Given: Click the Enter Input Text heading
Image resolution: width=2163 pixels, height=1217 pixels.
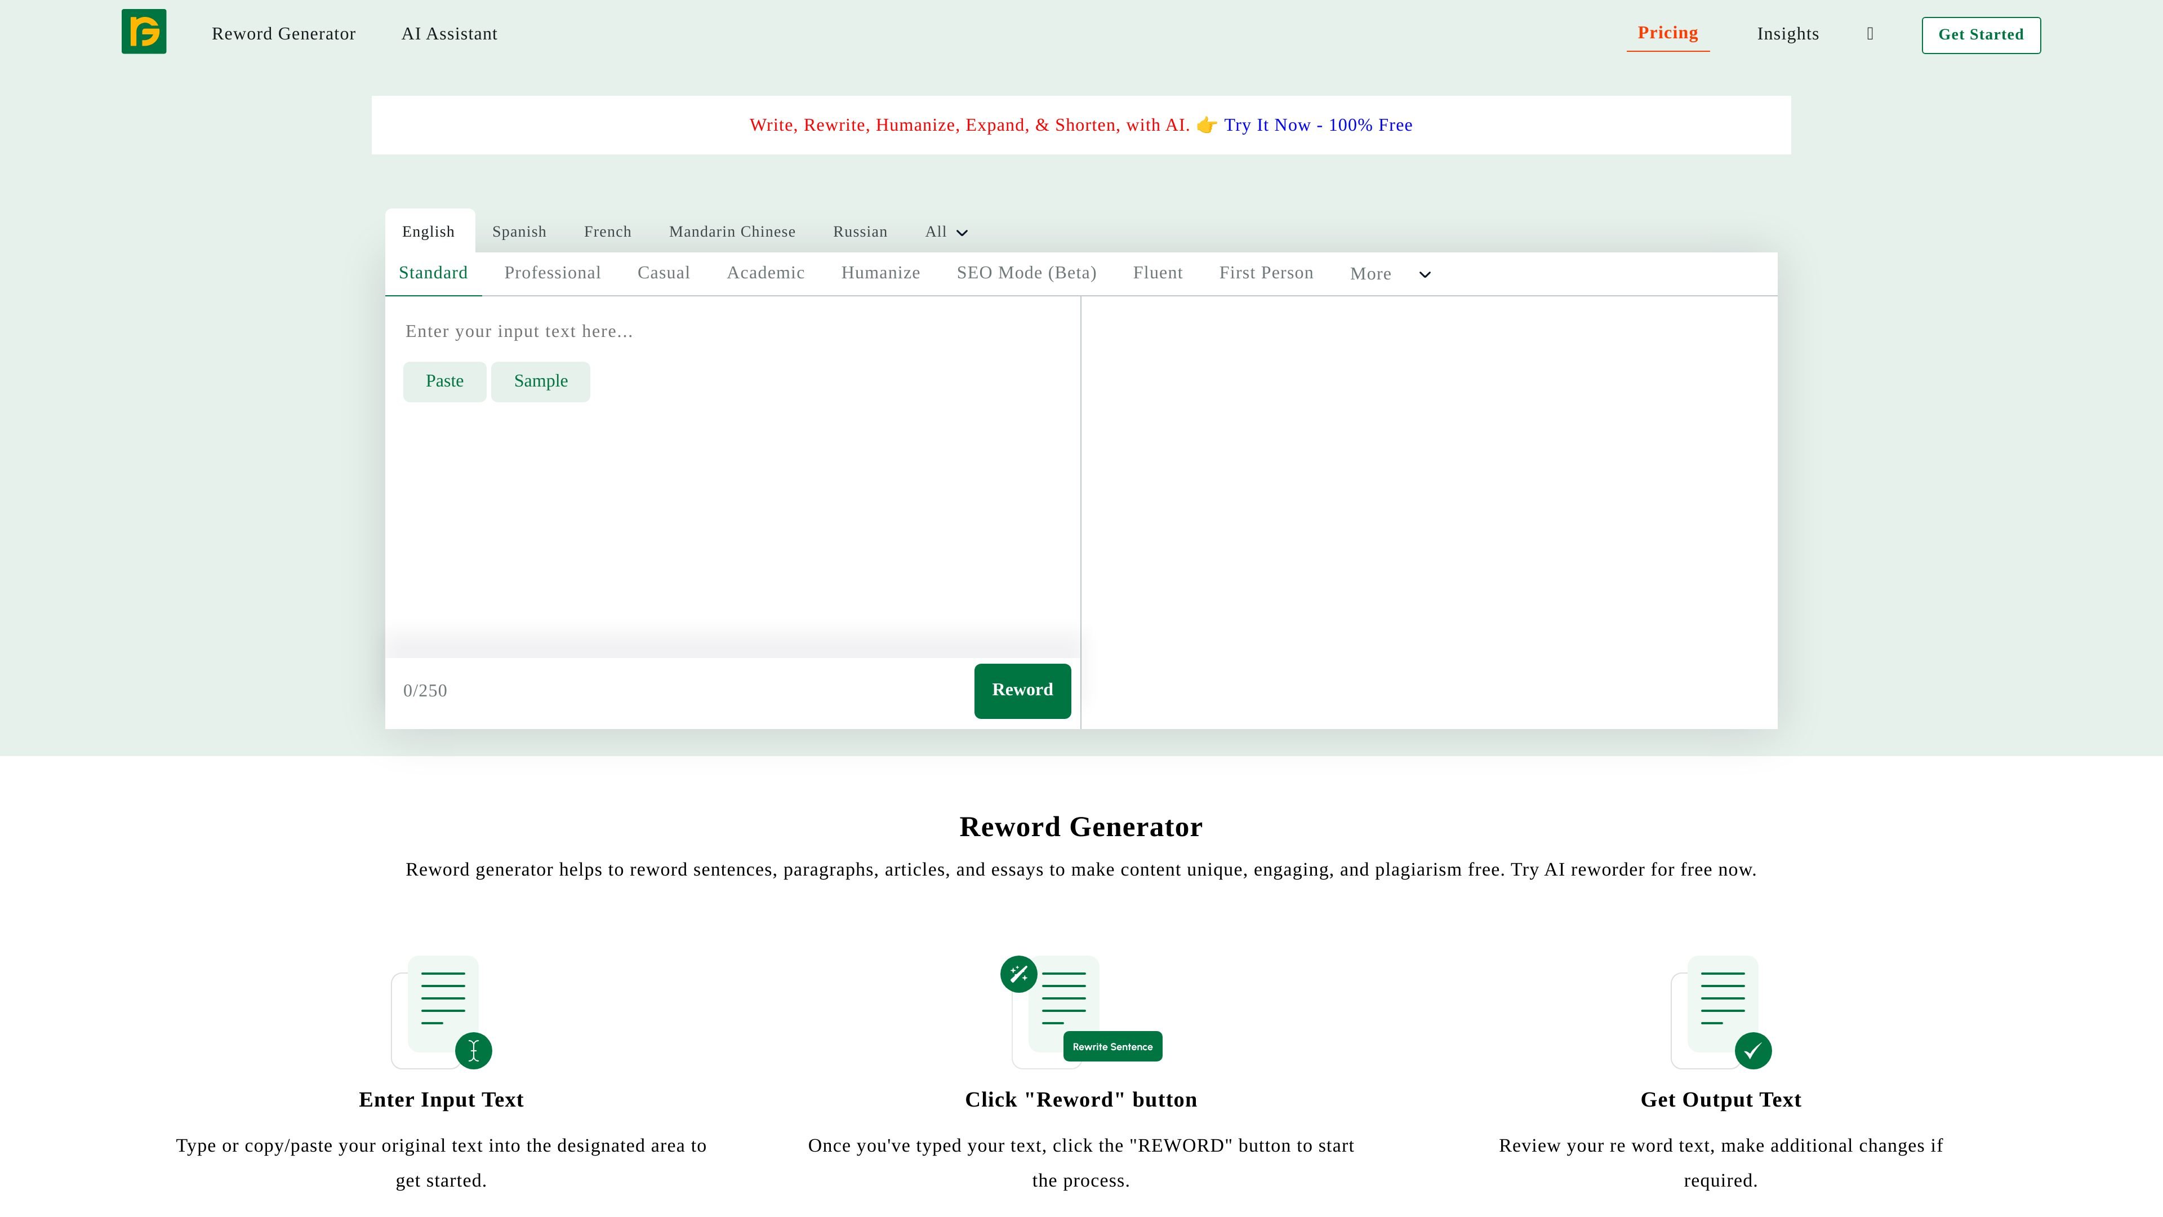Looking at the screenshot, I should click(441, 1100).
